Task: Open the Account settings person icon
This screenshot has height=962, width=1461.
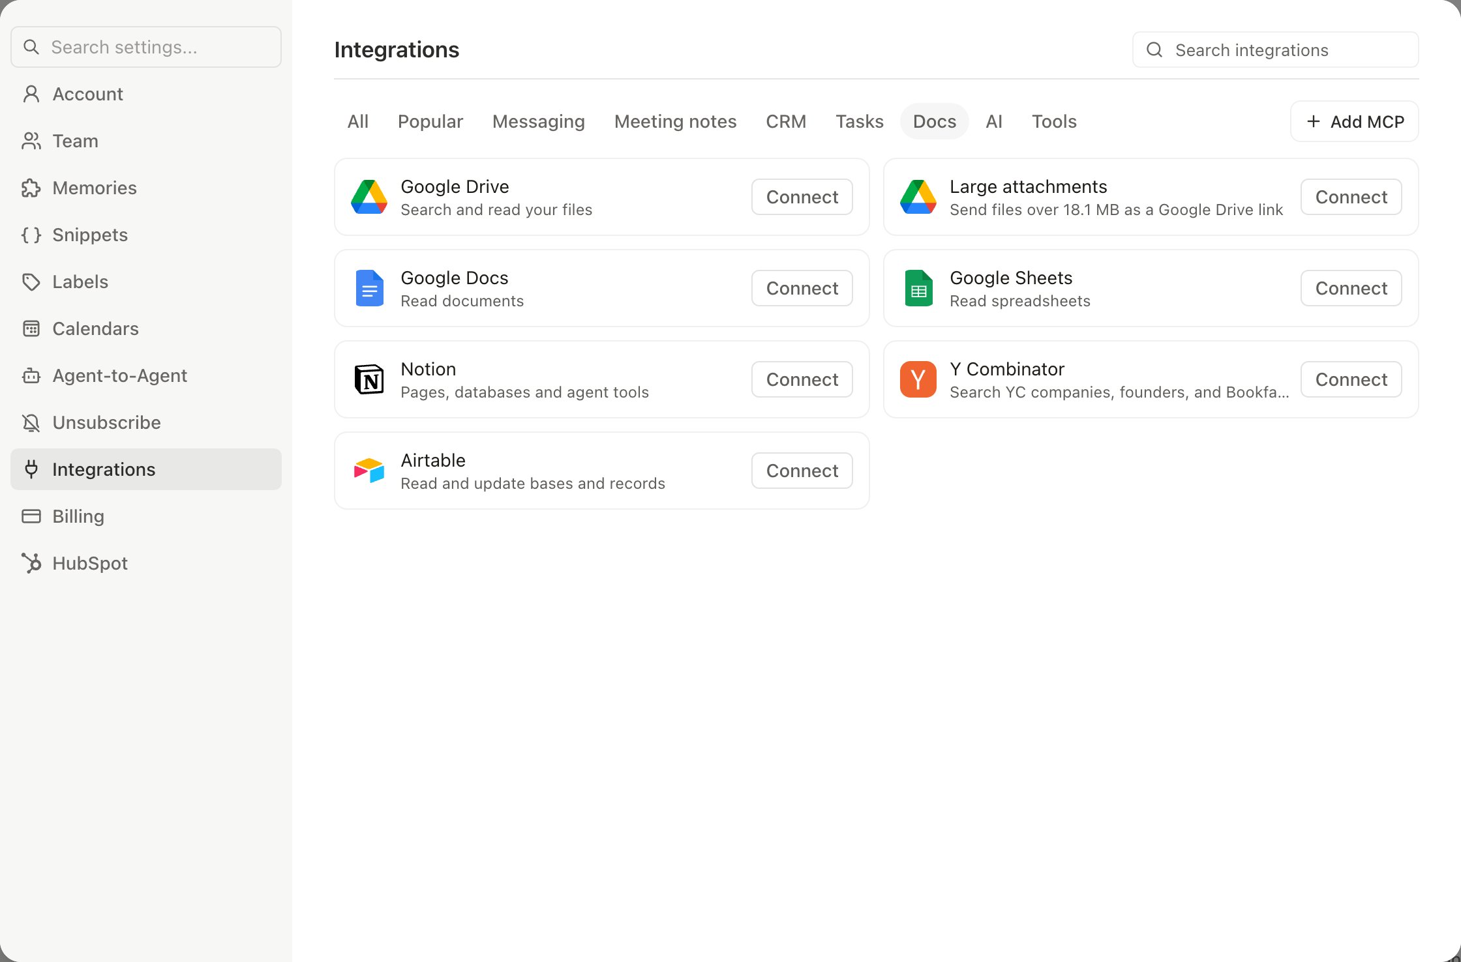Action: pos(31,94)
